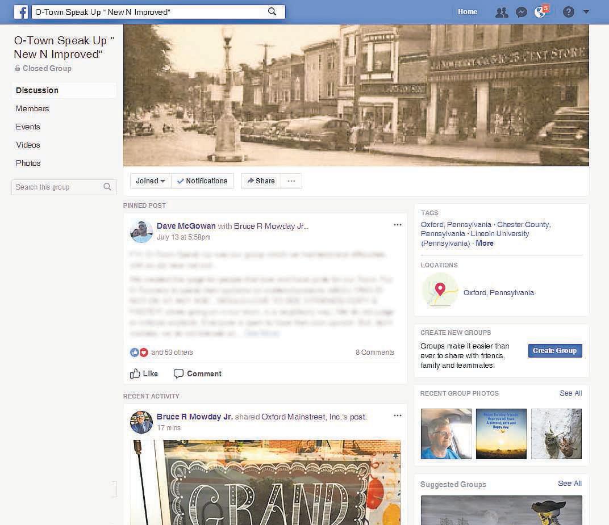Open the shared GRAND opening image
This screenshot has height=525, width=609.
pyautogui.click(x=266, y=482)
